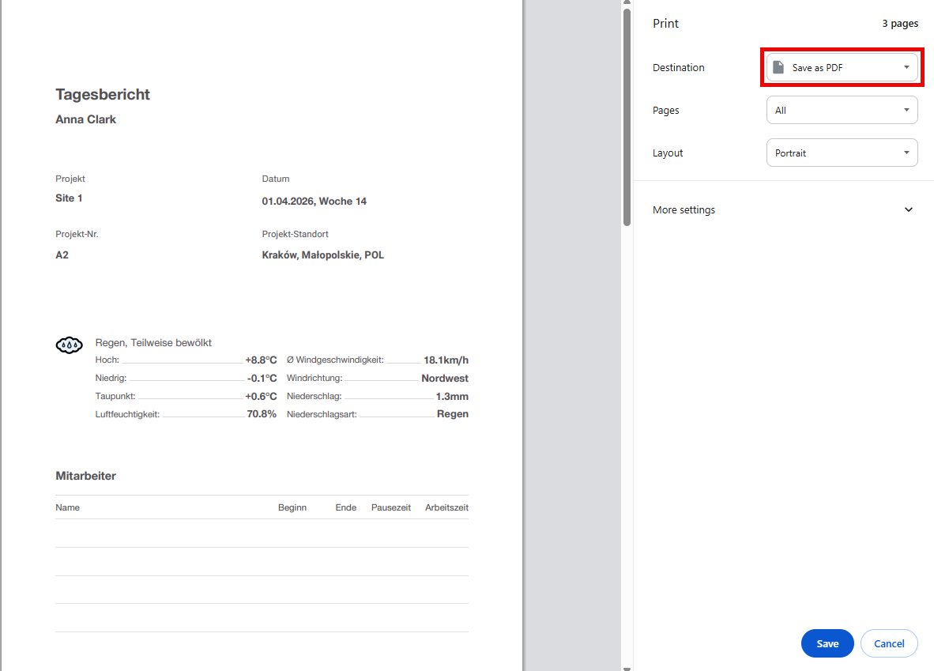This screenshot has width=934, height=671.
Task: Click the Save button
Action: click(827, 643)
